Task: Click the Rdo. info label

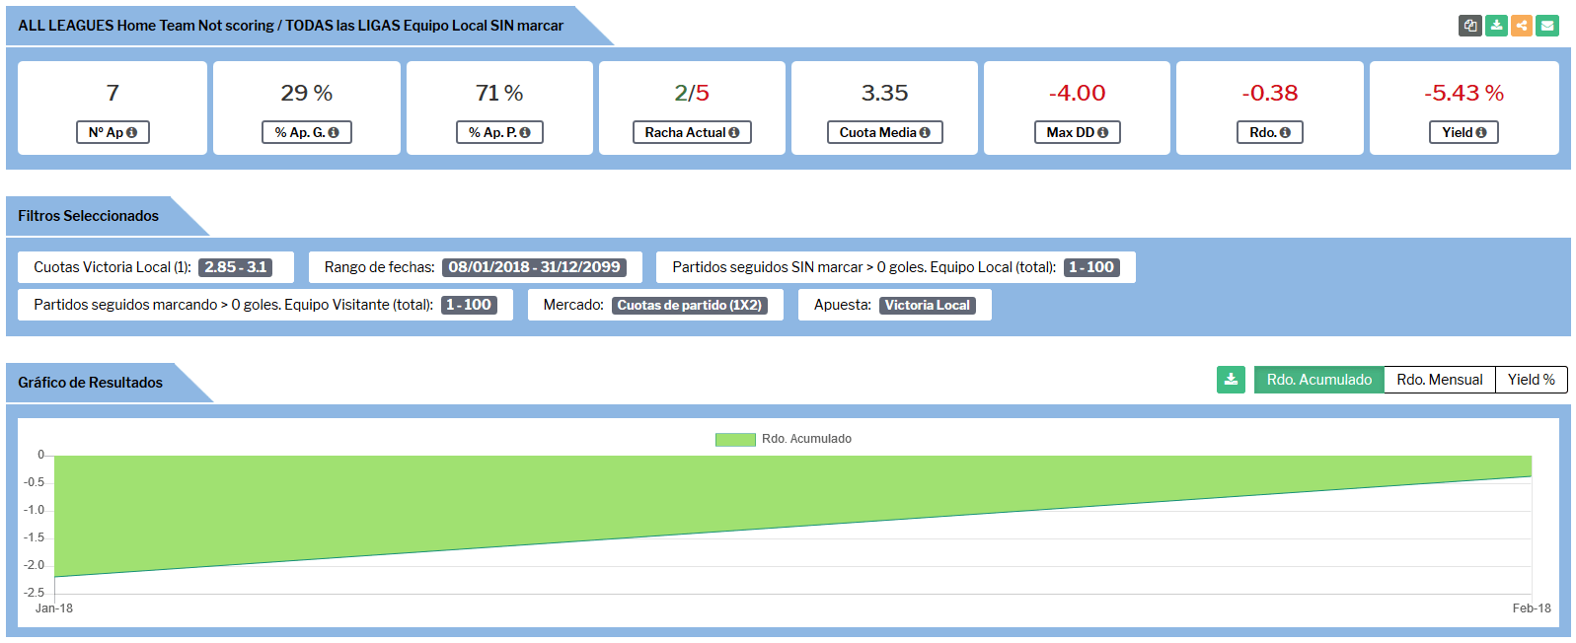Action: [x=1269, y=132]
